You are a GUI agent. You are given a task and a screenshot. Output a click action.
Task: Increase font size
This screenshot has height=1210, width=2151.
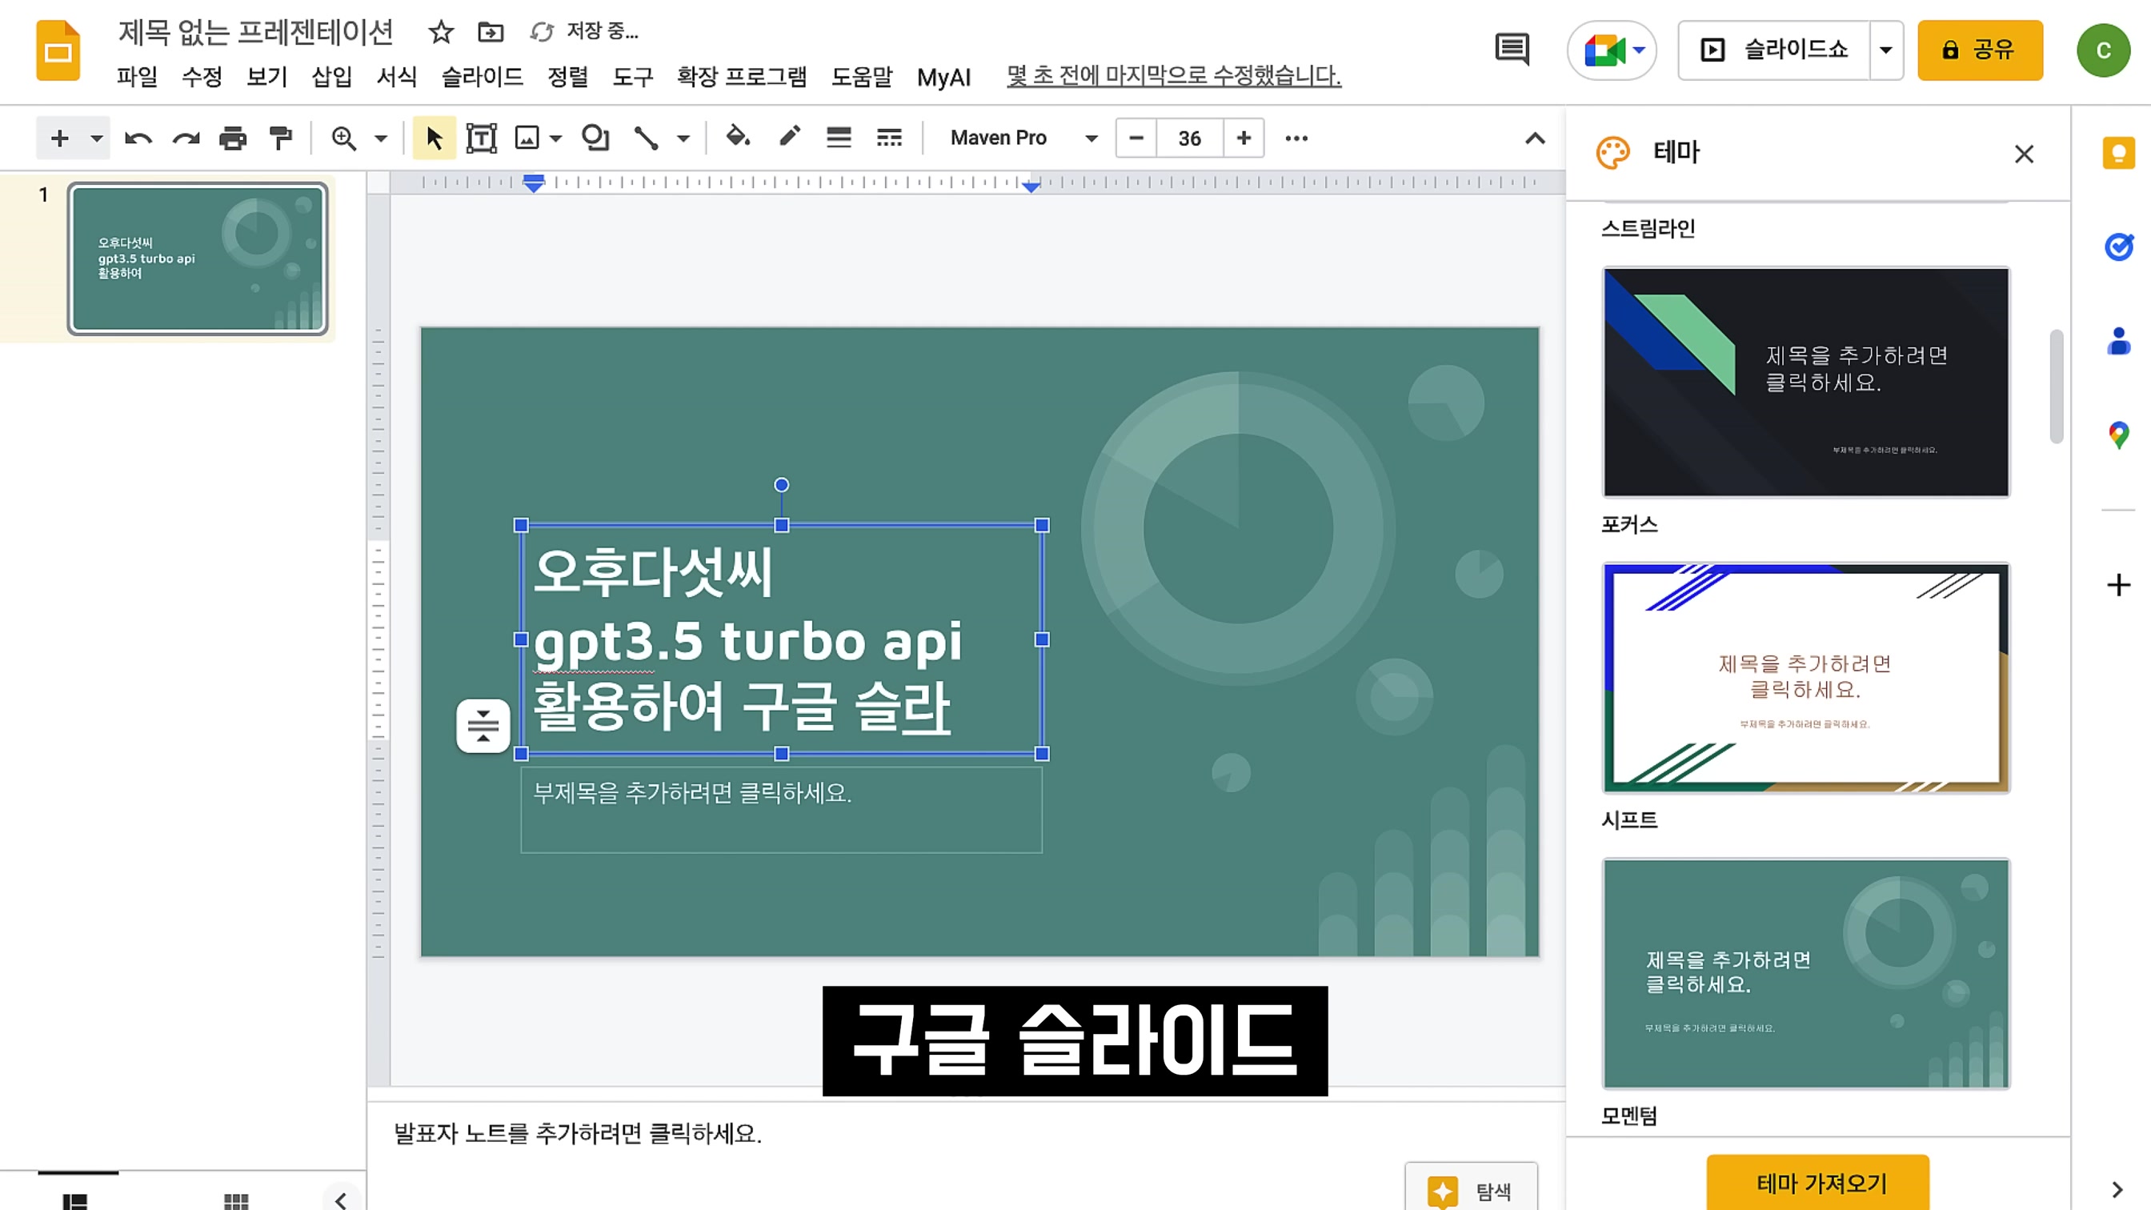pyautogui.click(x=1244, y=138)
